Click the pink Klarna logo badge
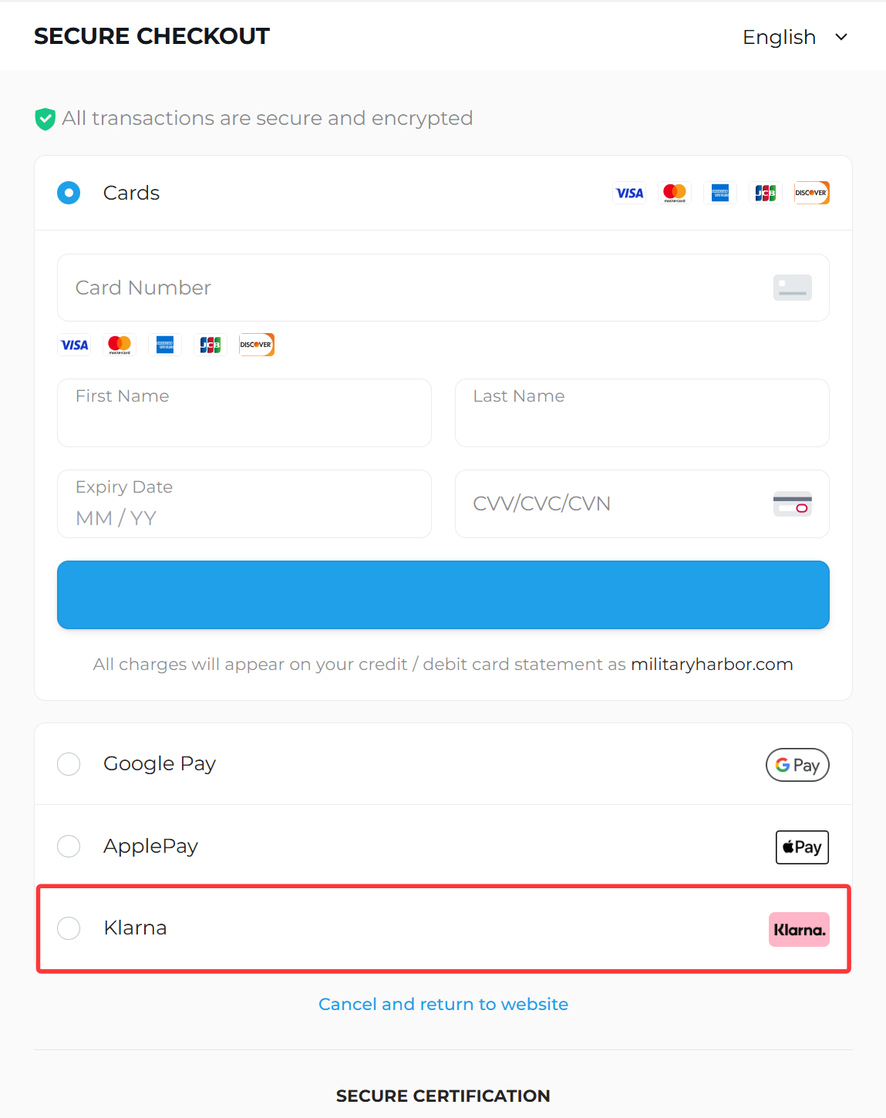 (799, 929)
